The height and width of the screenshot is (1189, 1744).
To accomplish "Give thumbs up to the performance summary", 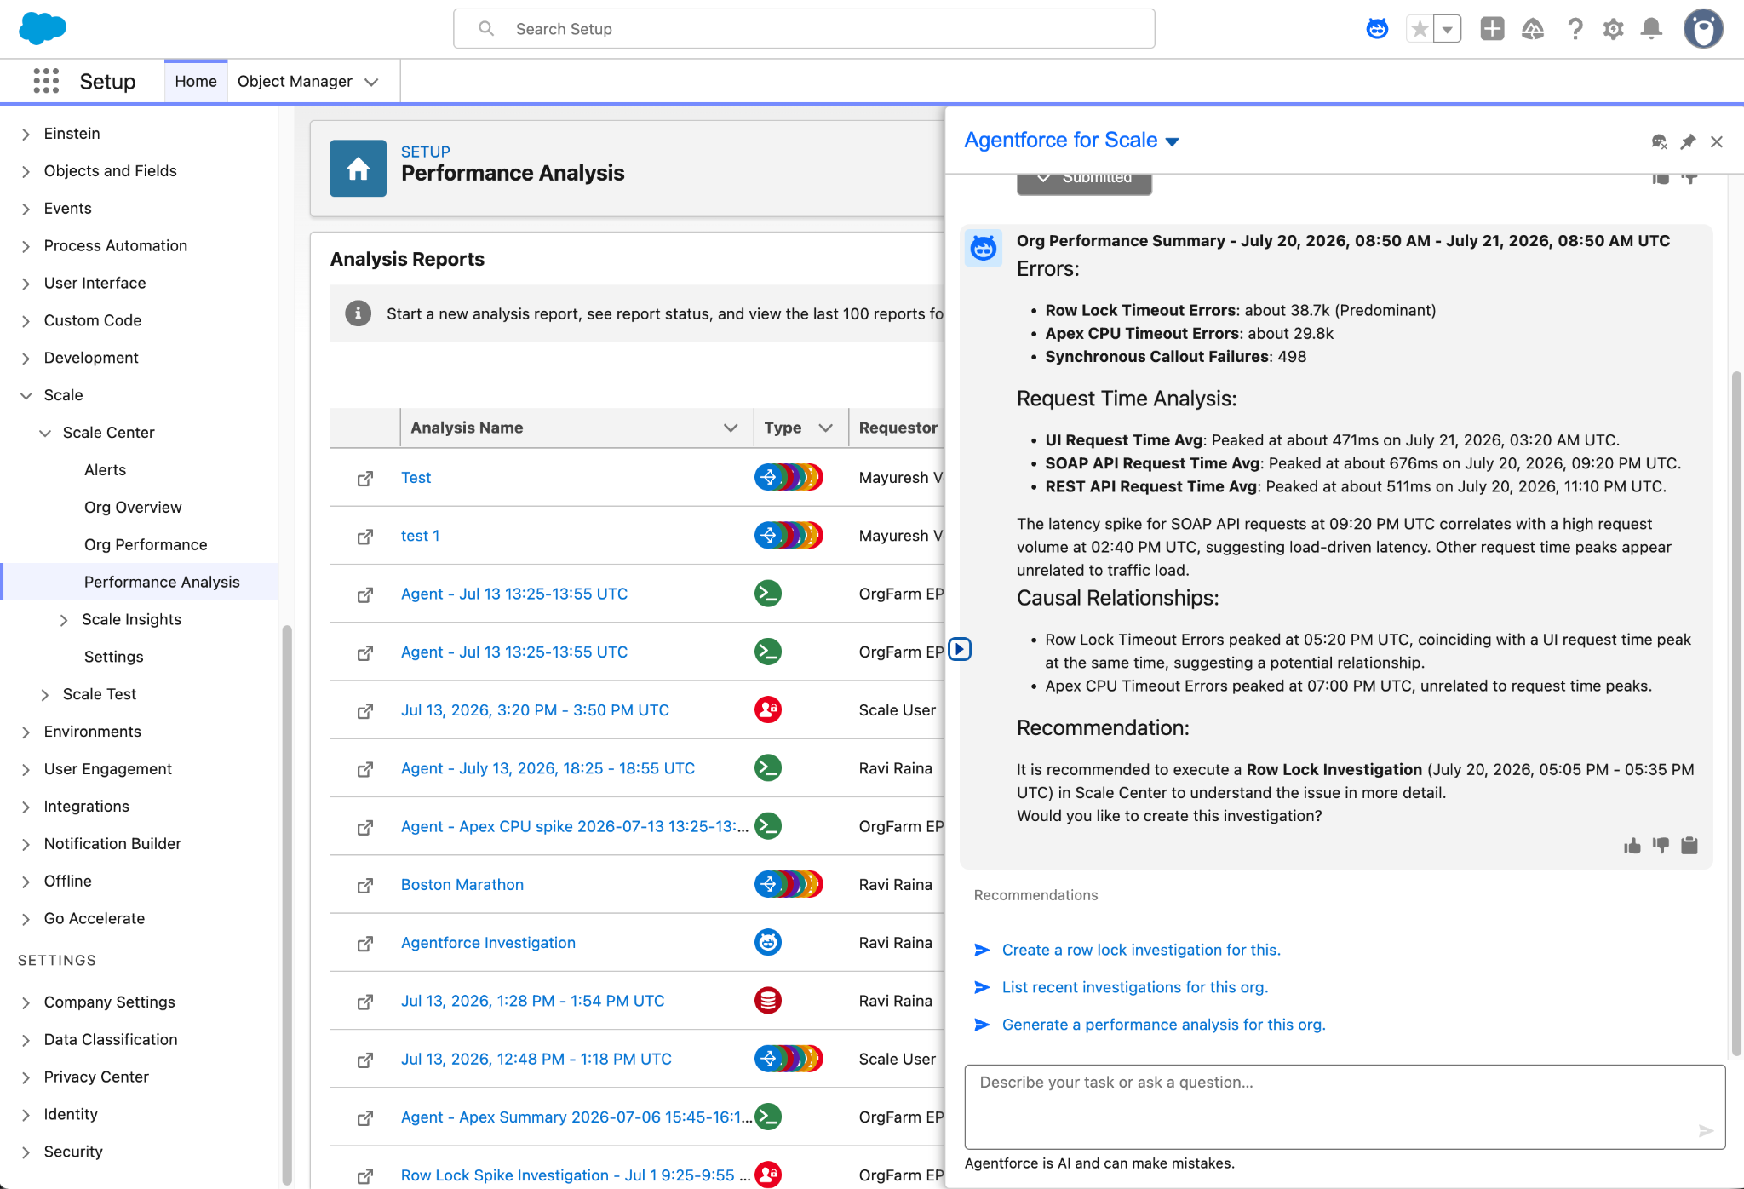I will 1632,845.
